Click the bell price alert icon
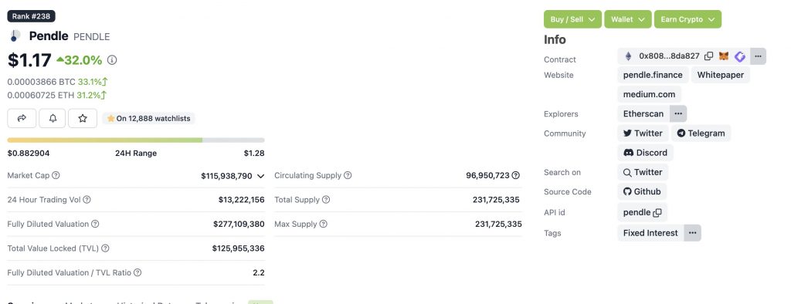 [x=53, y=118]
